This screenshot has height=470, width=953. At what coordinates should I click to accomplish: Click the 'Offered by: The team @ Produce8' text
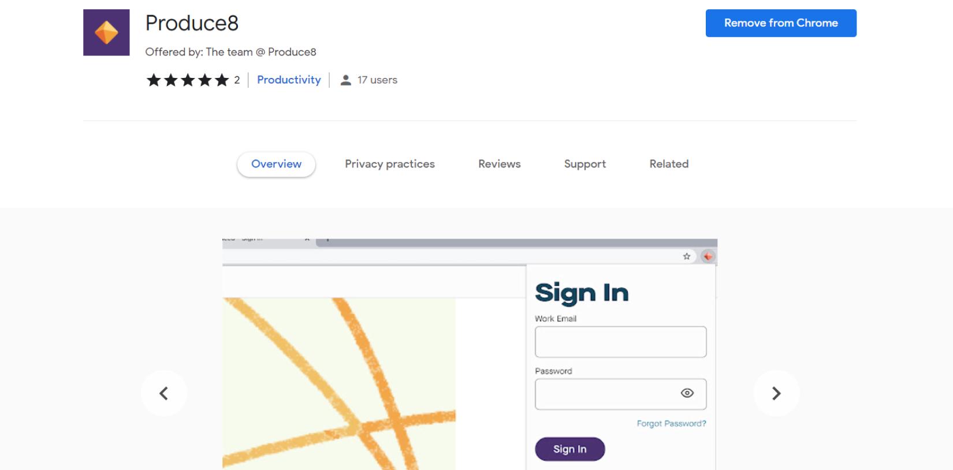(x=230, y=52)
